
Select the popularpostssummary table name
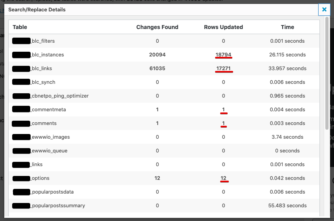58,206
